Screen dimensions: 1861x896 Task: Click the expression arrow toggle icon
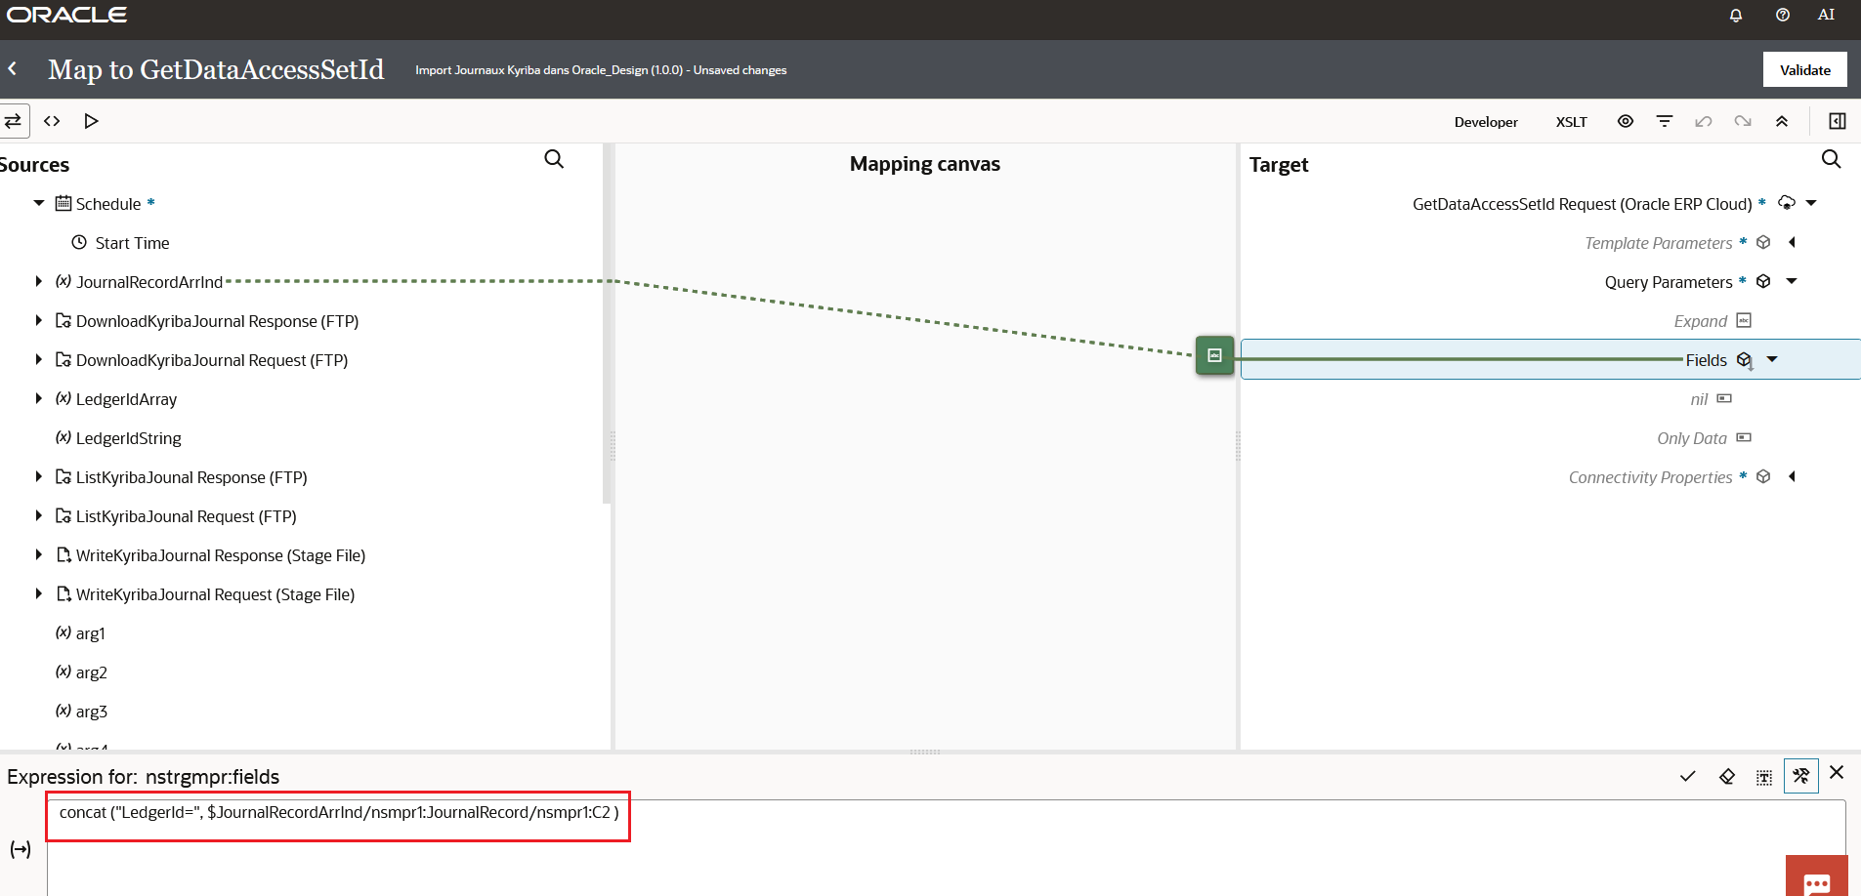21,849
